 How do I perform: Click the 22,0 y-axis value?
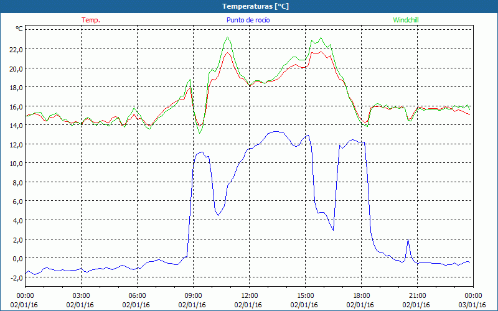pos(16,50)
